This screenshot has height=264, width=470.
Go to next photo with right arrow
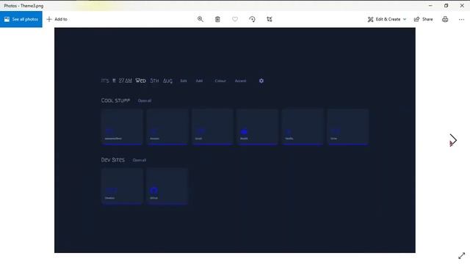tap(453, 140)
